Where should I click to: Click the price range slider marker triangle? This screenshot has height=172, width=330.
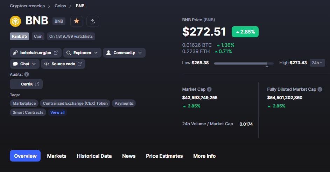tap(267, 66)
